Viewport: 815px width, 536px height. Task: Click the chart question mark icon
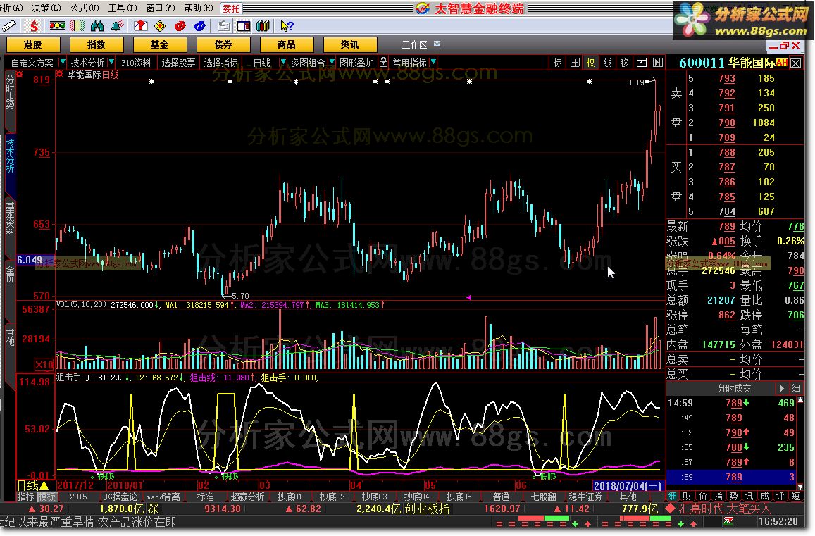pos(140,25)
